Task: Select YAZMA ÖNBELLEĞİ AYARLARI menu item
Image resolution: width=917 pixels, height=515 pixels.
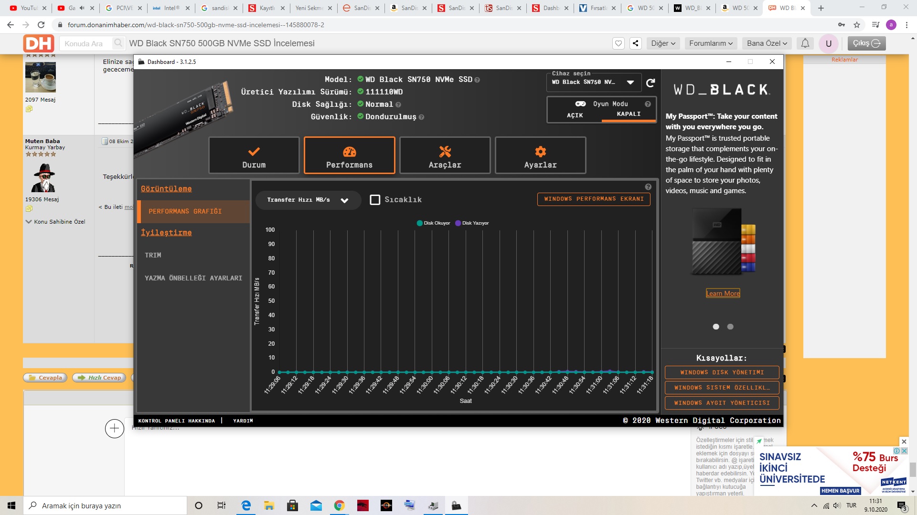Action: [193, 278]
